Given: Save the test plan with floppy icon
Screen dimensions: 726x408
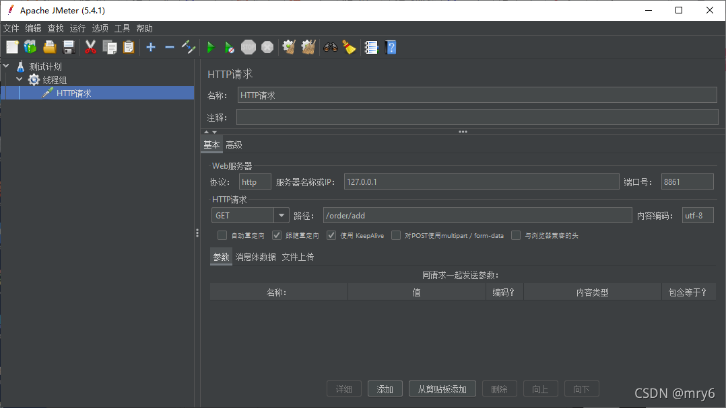Looking at the screenshot, I should [x=69, y=47].
